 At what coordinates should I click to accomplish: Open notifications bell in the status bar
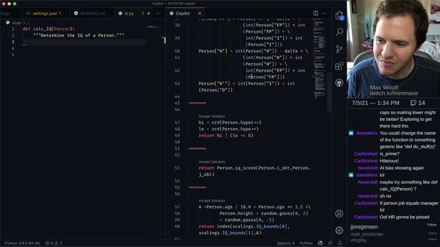[x=340, y=243]
